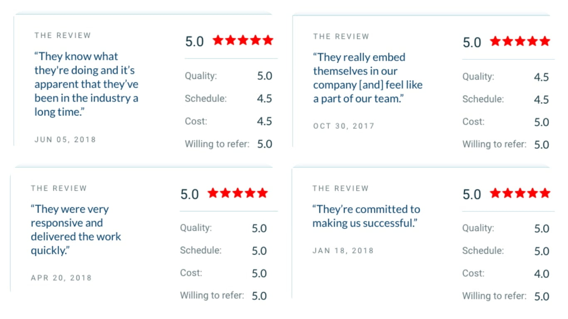Screen dimensions: 568x319
Task: Click the 5.0 overall score in the Jun 05, 2018 review
Action: [194, 42]
